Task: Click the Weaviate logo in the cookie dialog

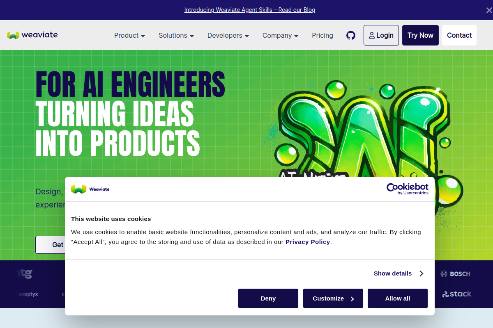Action: (x=90, y=189)
